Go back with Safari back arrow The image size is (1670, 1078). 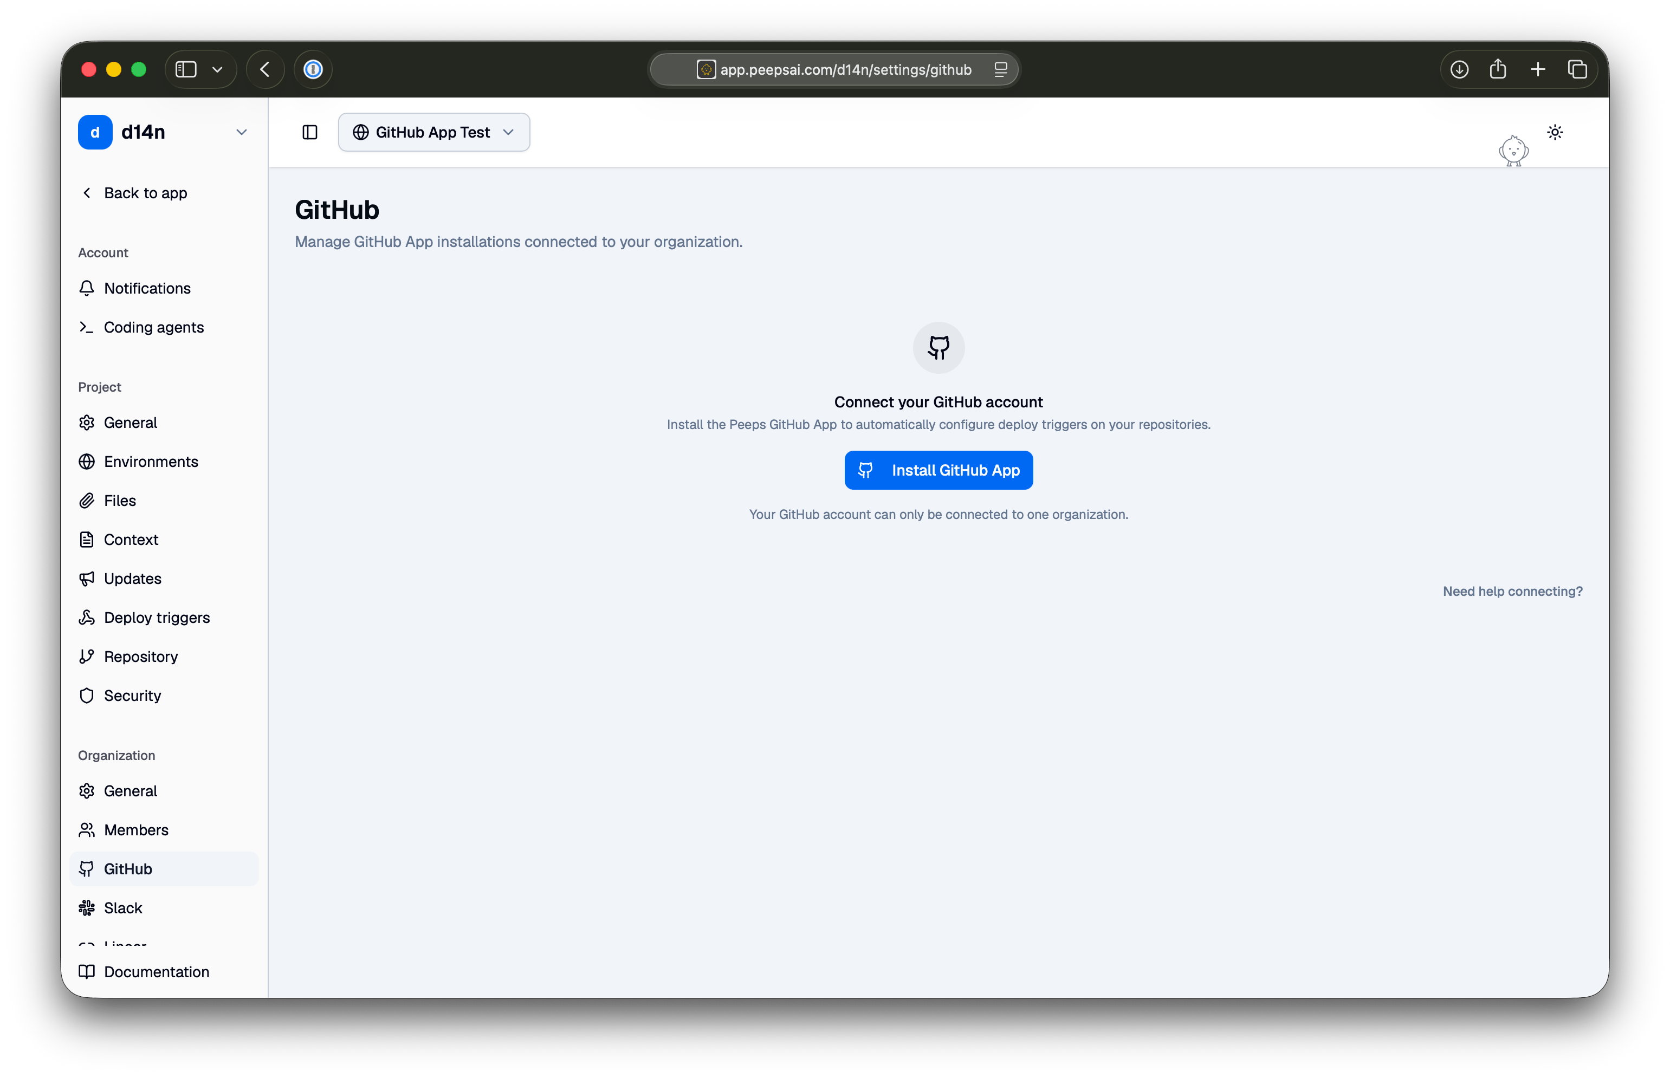point(266,69)
